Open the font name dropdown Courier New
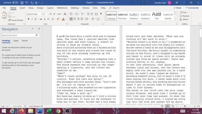This screenshot has height=114, width=202. [x=41, y=14]
